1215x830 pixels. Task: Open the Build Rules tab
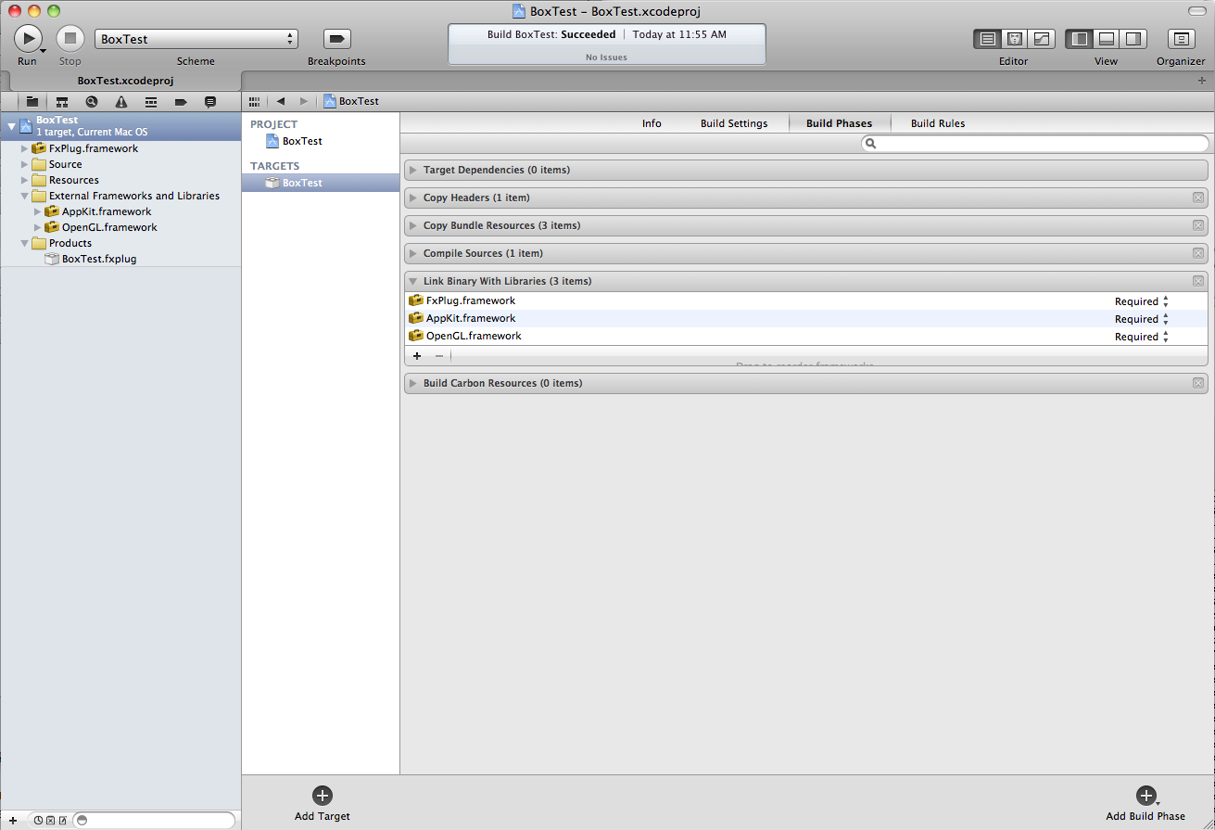click(x=937, y=123)
